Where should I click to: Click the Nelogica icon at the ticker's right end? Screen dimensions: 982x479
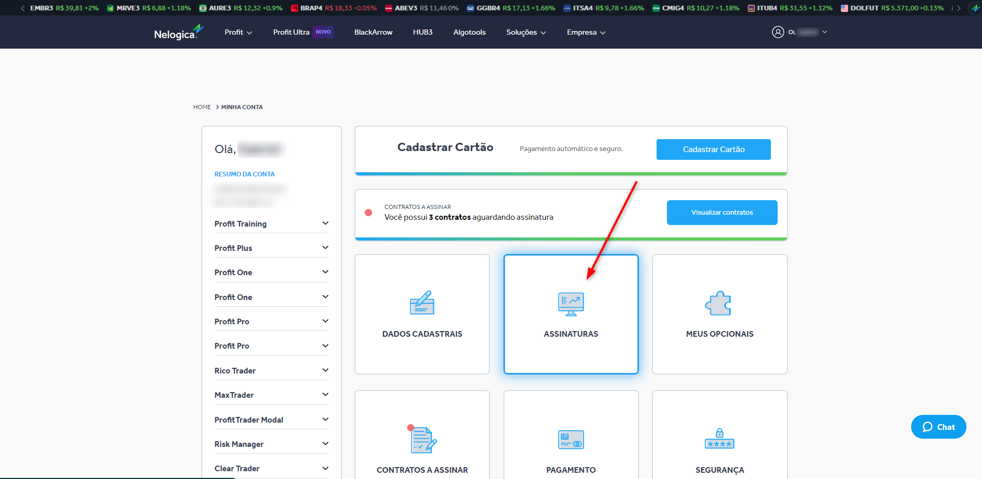pyautogui.click(x=975, y=8)
